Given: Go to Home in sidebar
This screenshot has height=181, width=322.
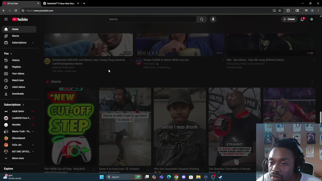Looking at the screenshot, I should [19, 29].
